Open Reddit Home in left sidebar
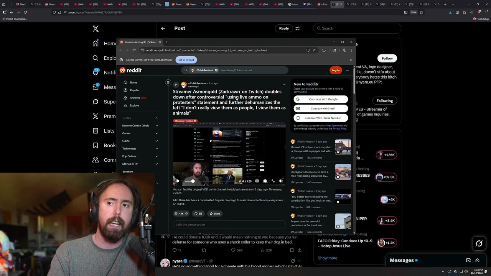Viewport: 491px width, 276px height. tap(133, 82)
